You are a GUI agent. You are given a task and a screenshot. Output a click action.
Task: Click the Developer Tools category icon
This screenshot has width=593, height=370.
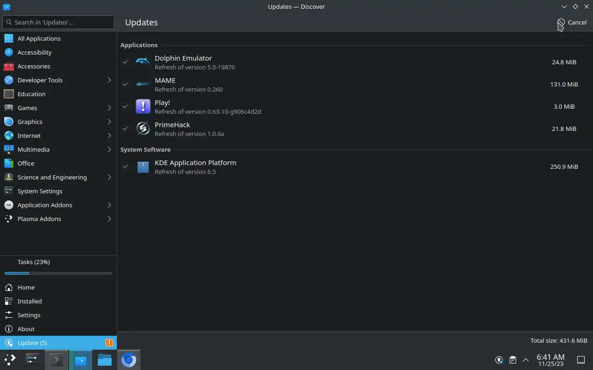click(x=8, y=80)
